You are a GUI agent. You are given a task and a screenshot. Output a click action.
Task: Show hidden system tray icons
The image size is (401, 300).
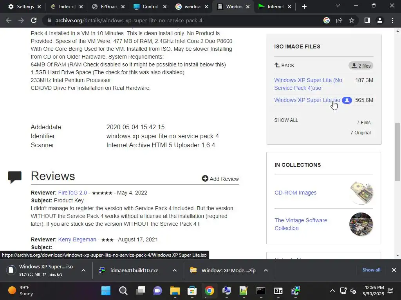332,291
